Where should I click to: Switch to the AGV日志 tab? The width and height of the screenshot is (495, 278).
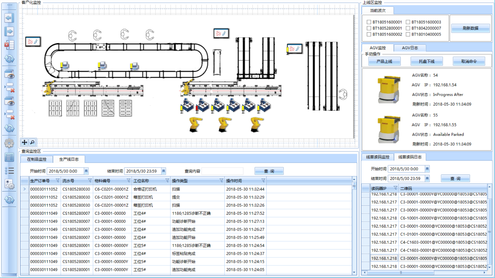(410, 48)
